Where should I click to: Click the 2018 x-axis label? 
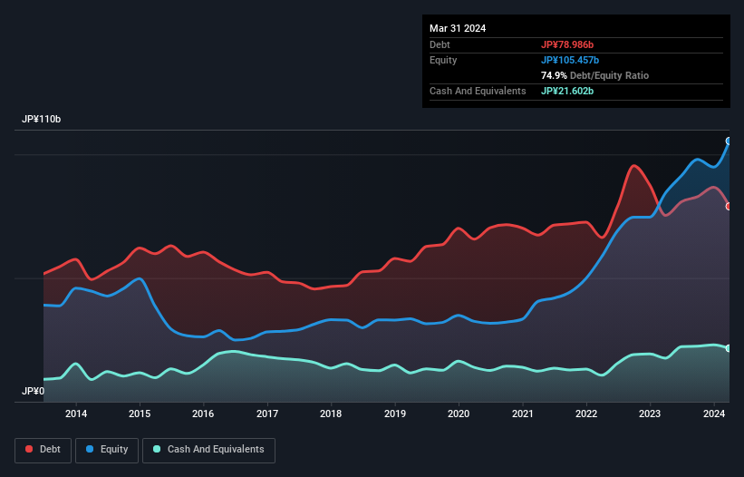331,414
